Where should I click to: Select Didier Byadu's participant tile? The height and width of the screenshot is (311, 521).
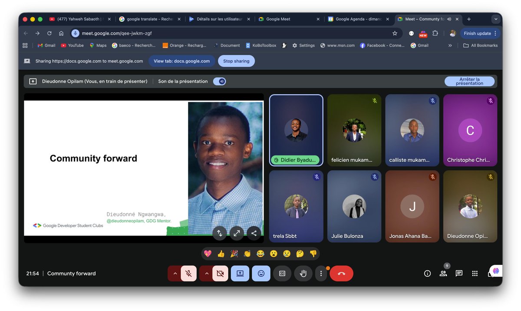tap(296, 130)
